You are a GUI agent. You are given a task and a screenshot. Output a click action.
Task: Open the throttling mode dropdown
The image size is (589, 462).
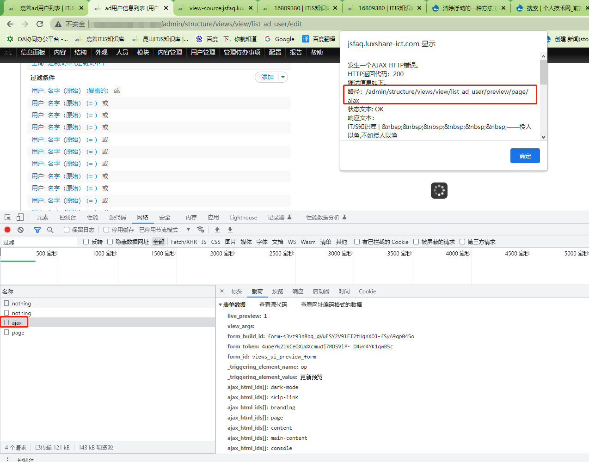tap(188, 230)
